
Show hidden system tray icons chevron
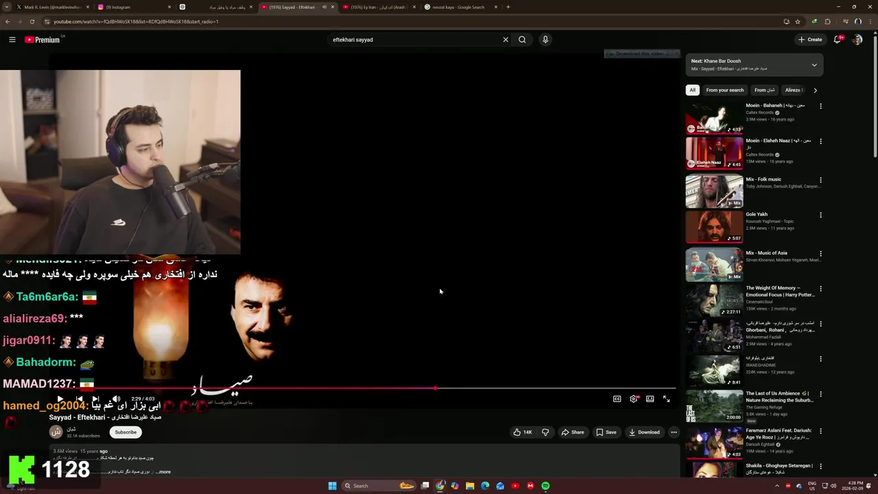pyautogui.click(x=777, y=486)
